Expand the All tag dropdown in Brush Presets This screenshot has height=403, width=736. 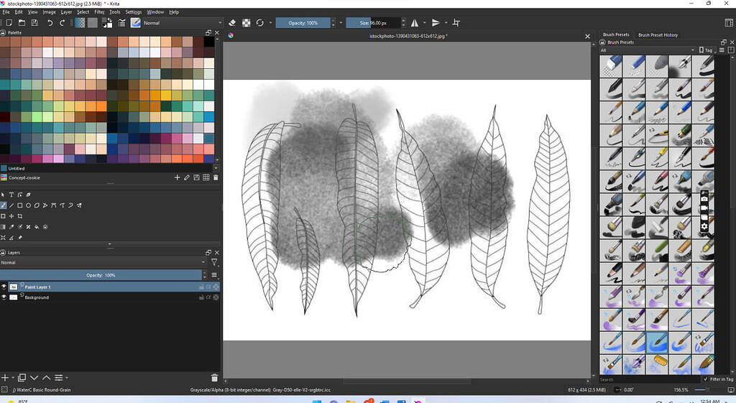(647, 50)
